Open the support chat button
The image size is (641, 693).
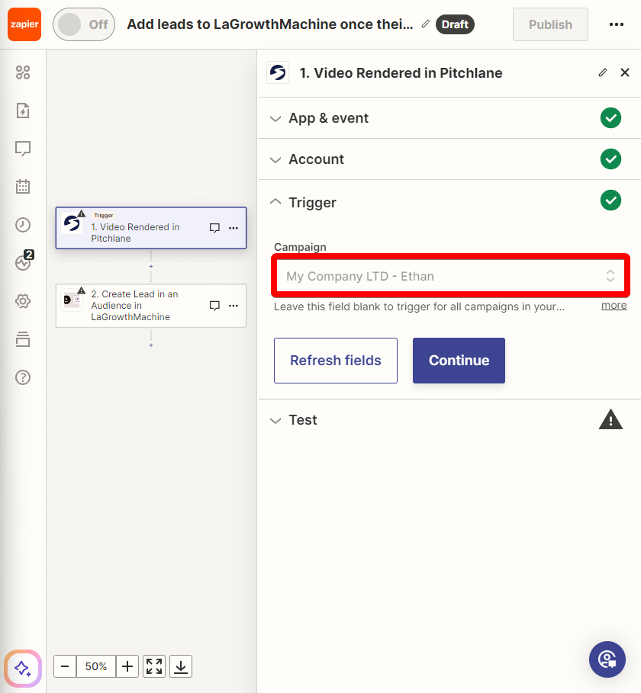pos(607,659)
